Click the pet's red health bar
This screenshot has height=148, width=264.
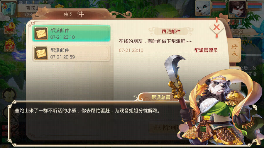point(219,4)
